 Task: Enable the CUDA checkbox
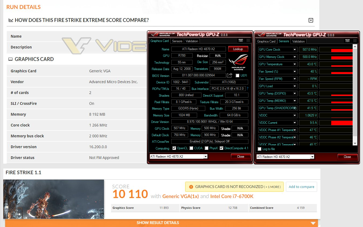[191, 148]
